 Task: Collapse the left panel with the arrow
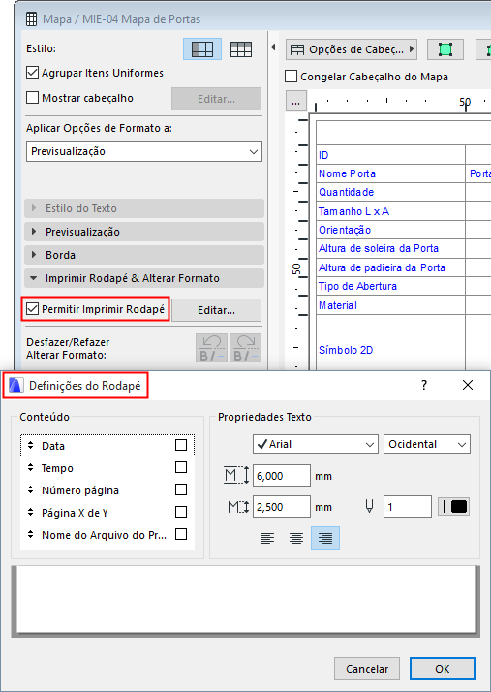click(273, 47)
